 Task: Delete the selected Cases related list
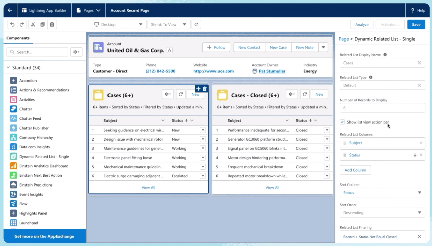(x=205, y=89)
